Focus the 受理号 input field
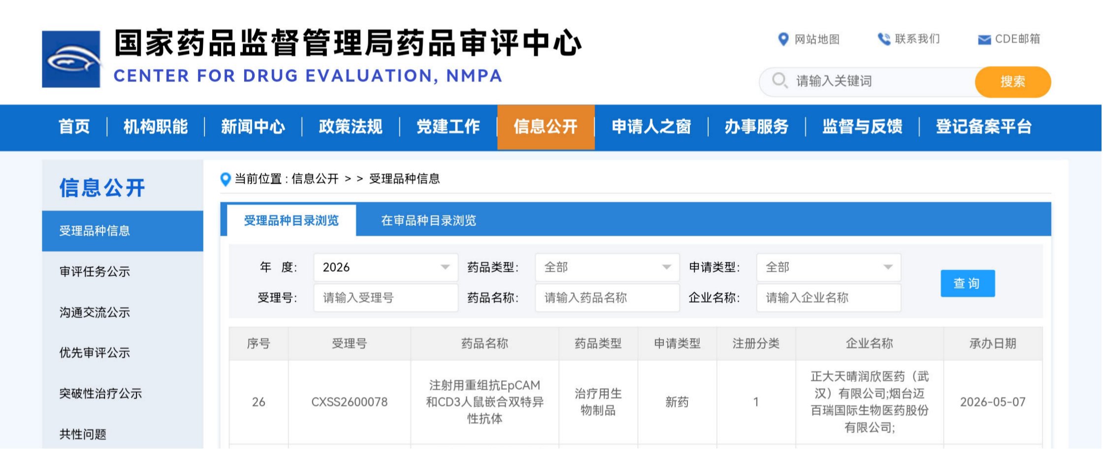Viewport: 1103px width, 449px height. pos(386,298)
